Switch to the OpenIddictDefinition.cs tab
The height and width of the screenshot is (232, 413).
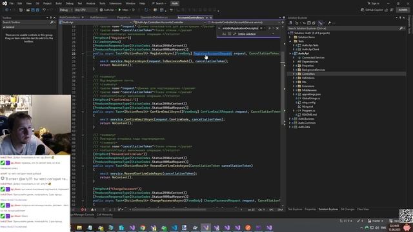click(x=154, y=17)
